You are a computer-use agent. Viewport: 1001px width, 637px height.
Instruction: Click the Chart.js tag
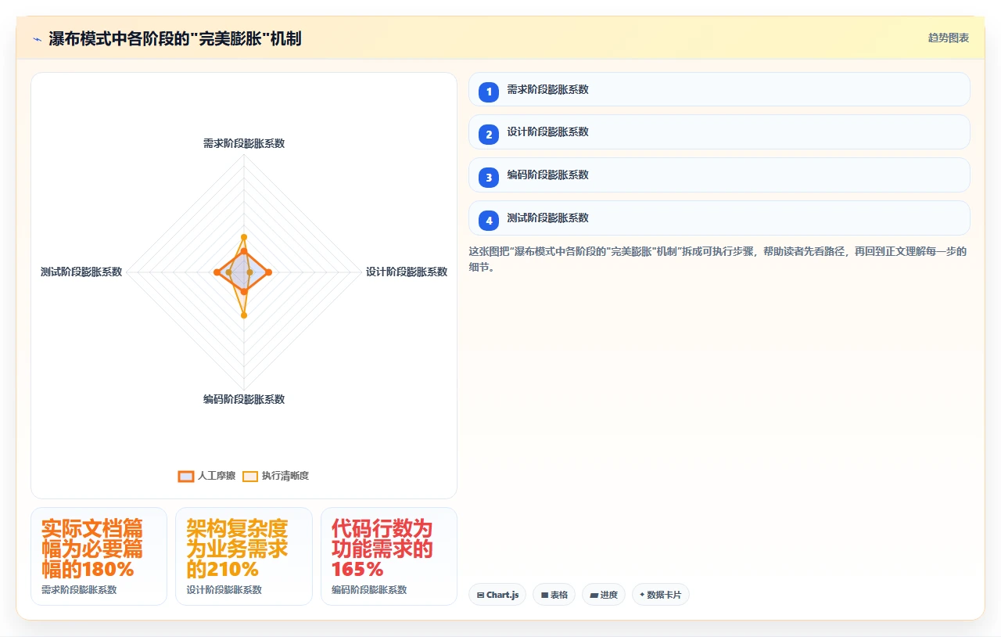click(497, 595)
